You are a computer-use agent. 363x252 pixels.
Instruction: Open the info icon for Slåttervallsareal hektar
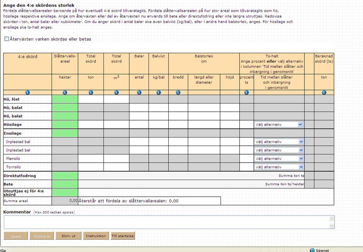click(65, 93)
